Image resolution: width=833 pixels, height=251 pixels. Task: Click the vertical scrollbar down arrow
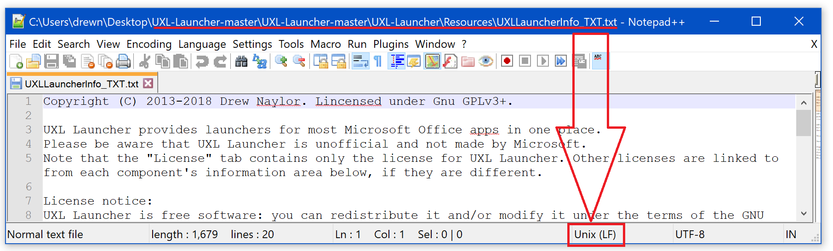[x=804, y=214]
